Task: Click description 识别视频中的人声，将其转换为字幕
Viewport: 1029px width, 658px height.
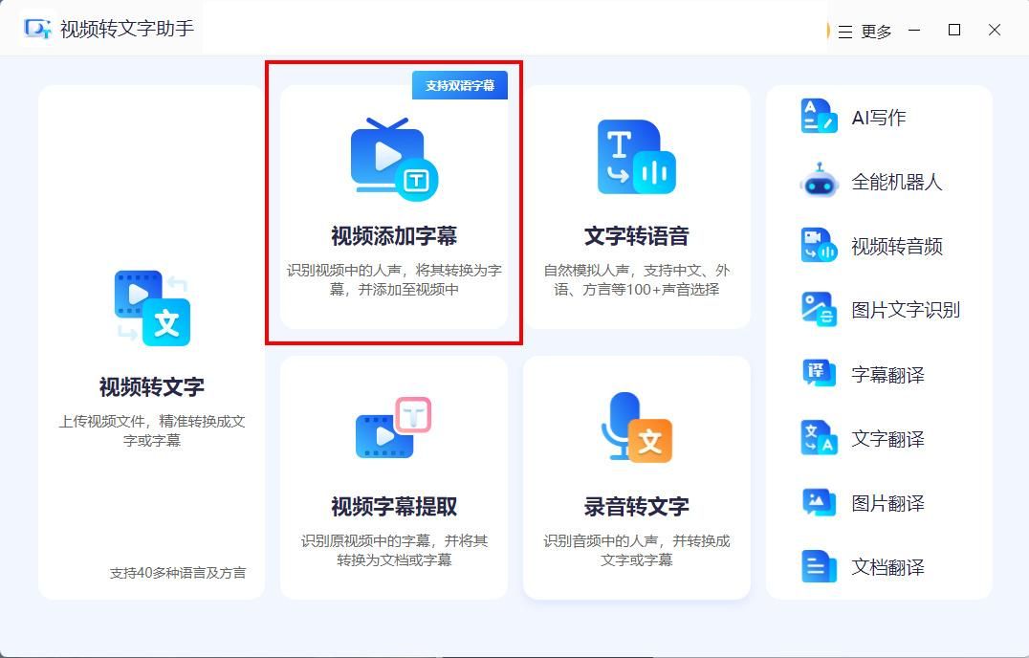Action: click(394, 279)
